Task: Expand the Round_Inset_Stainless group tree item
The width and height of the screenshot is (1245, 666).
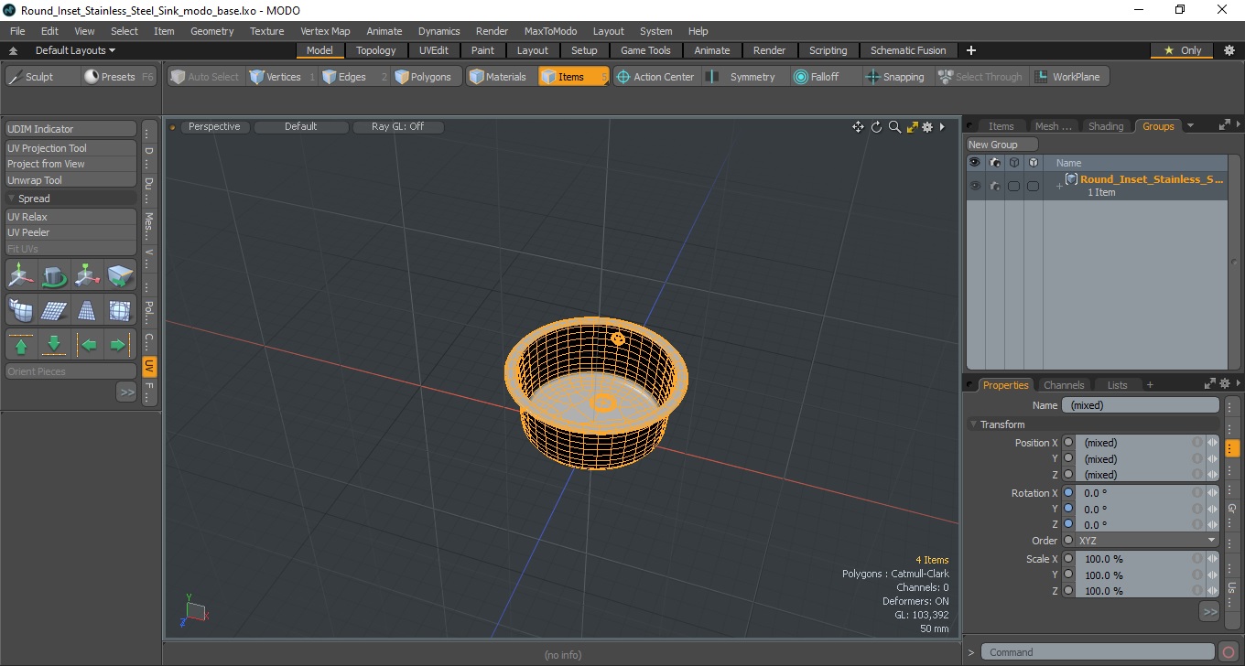Action: click(x=1059, y=187)
